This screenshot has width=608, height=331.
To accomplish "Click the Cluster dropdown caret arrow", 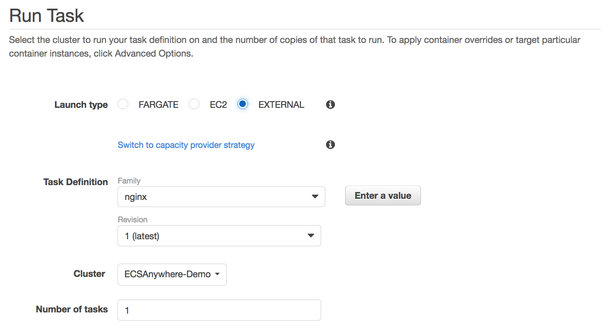I will click(217, 274).
